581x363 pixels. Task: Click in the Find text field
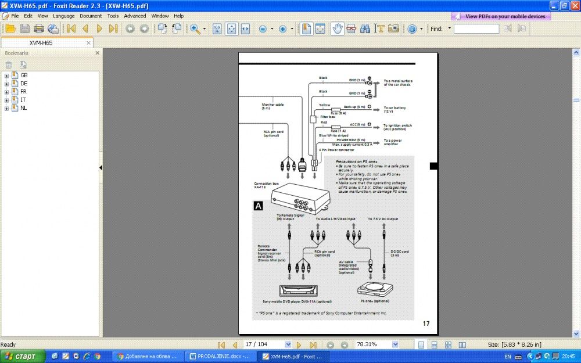point(476,28)
